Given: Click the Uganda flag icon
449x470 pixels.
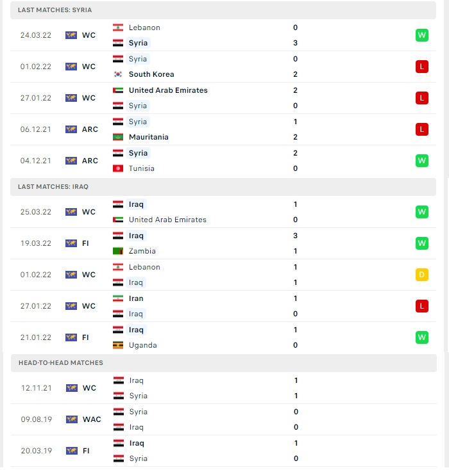Looking at the screenshot, I should tap(118, 345).
